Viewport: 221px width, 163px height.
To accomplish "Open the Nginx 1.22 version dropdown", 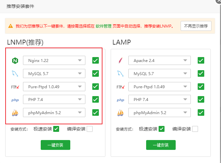I will pyautogui.click(x=54, y=60).
